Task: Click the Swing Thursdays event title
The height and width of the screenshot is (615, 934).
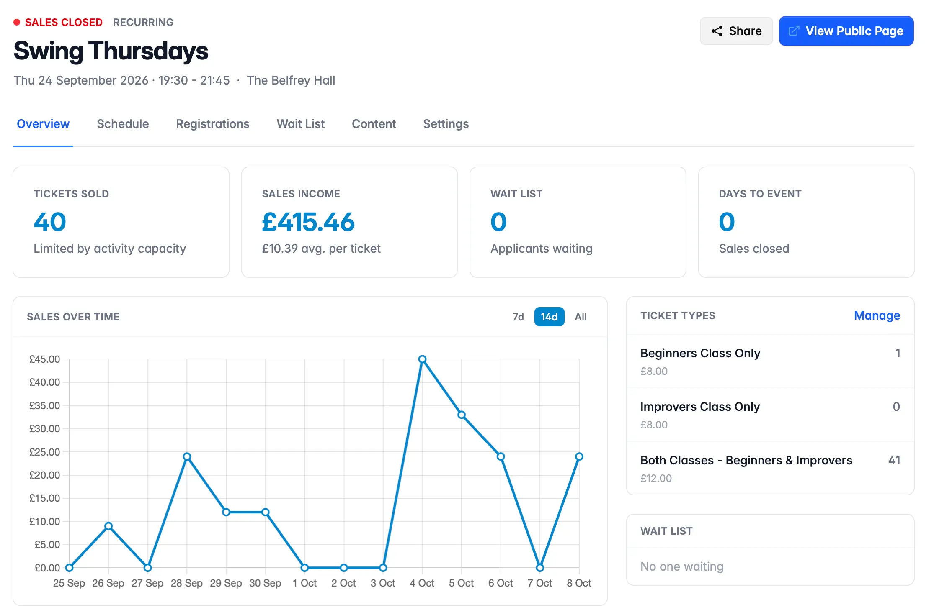Action: (111, 51)
